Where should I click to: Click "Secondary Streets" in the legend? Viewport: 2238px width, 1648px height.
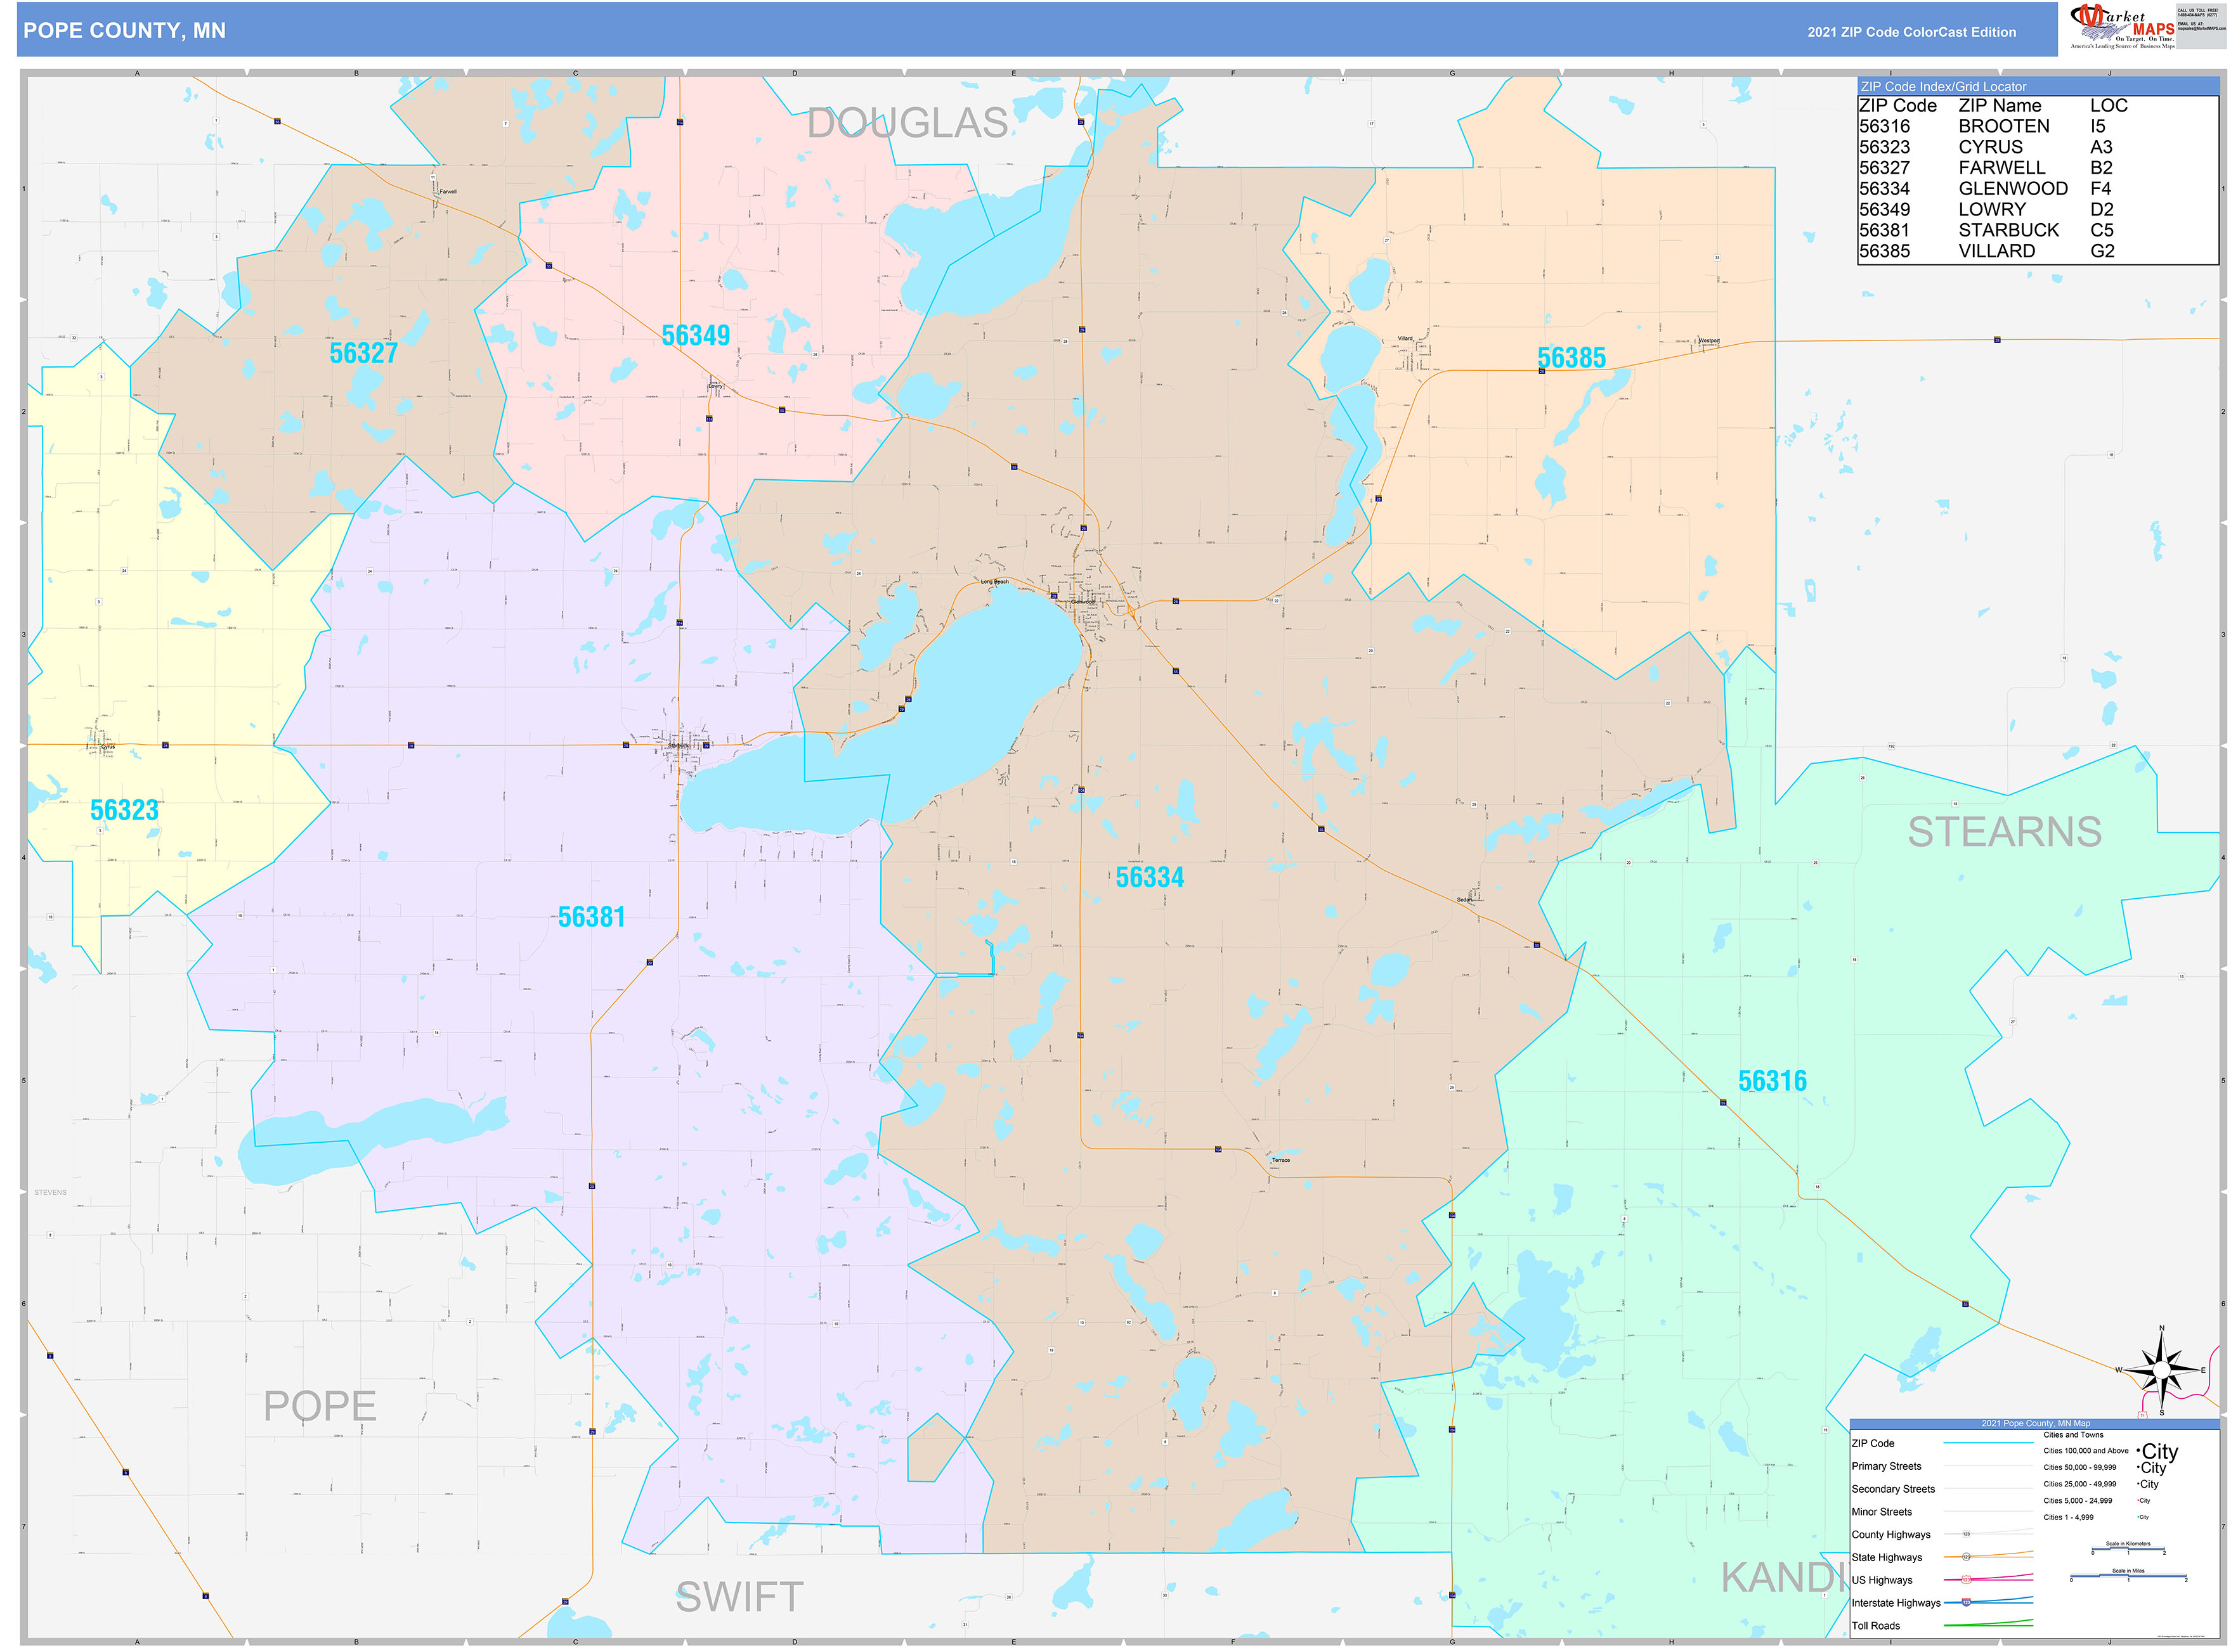(1892, 1490)
